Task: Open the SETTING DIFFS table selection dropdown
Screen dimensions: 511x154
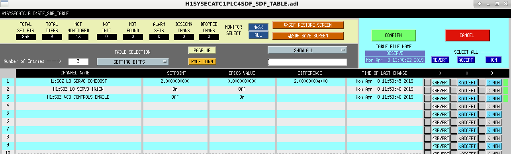Action: (133, 62)
